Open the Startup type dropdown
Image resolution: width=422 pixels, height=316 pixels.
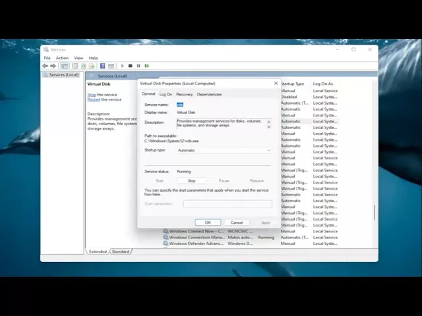point(224,150)
